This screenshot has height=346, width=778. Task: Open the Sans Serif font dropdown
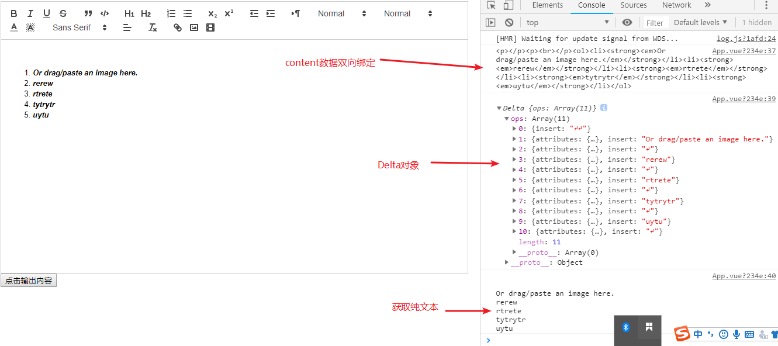pos(80,27)
